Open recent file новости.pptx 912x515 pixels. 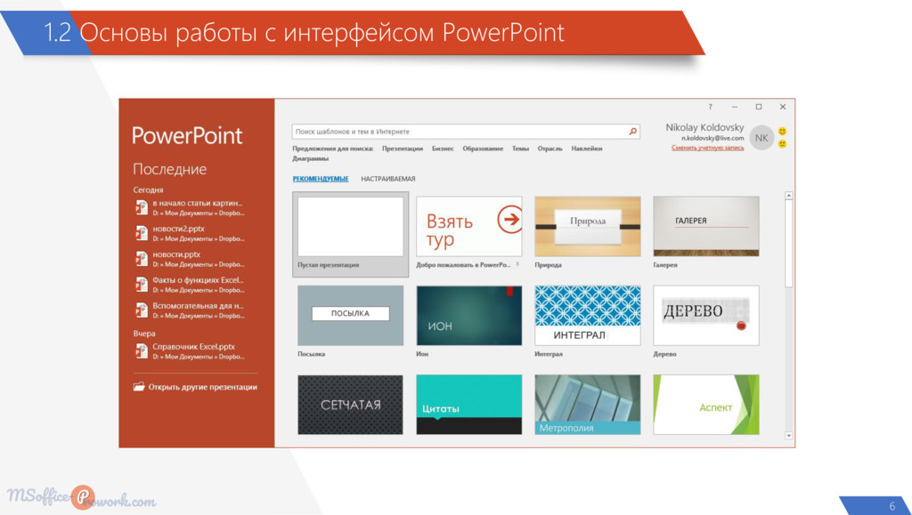(x=190, y=258)
